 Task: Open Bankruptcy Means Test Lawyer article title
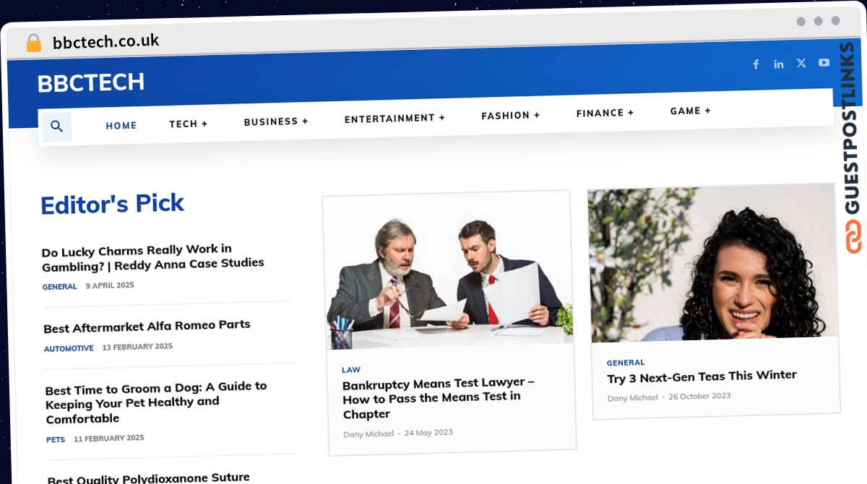(439, 398)
